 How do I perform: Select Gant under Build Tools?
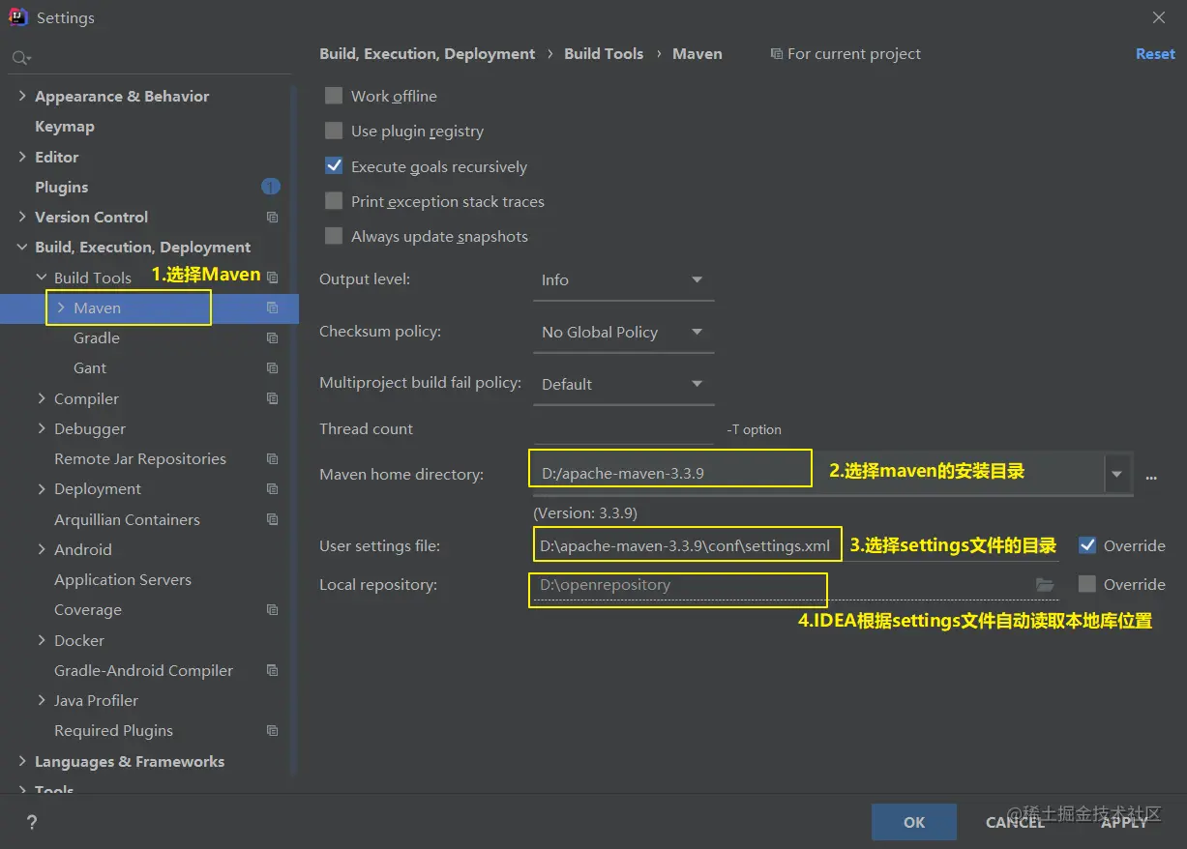coord(90,368)
